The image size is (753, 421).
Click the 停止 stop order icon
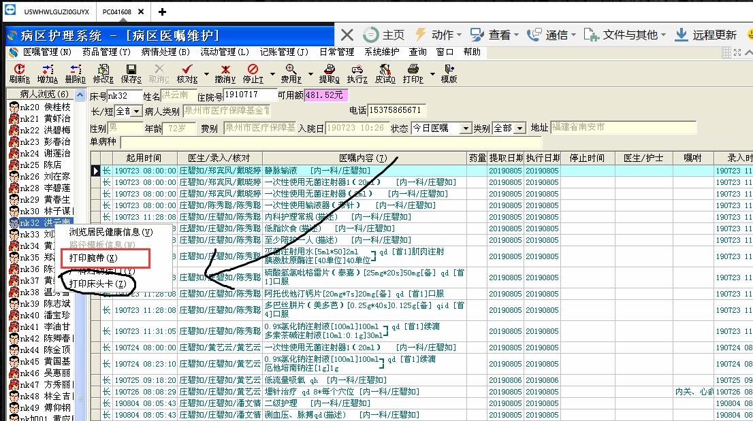[x=253, y=73]
